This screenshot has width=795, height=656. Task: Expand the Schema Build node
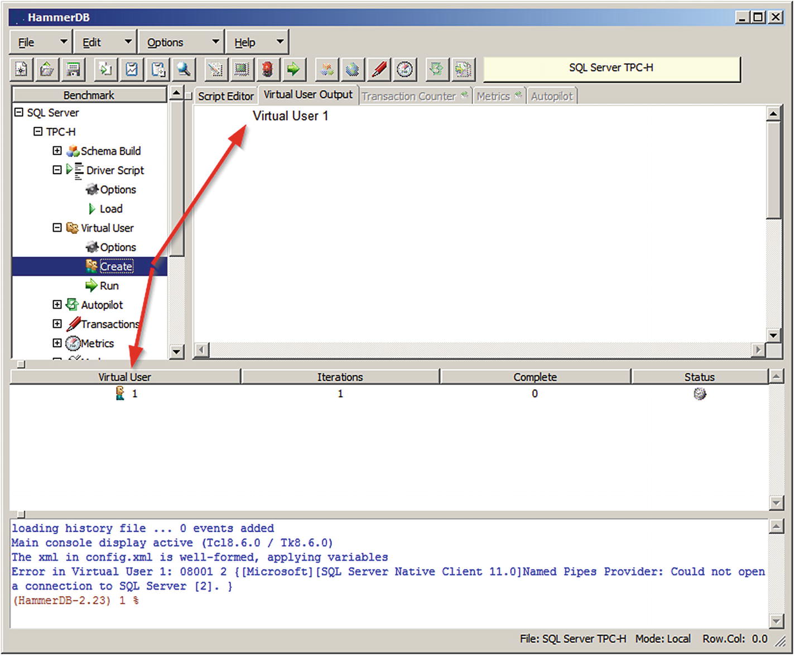[x=57, y=151]
